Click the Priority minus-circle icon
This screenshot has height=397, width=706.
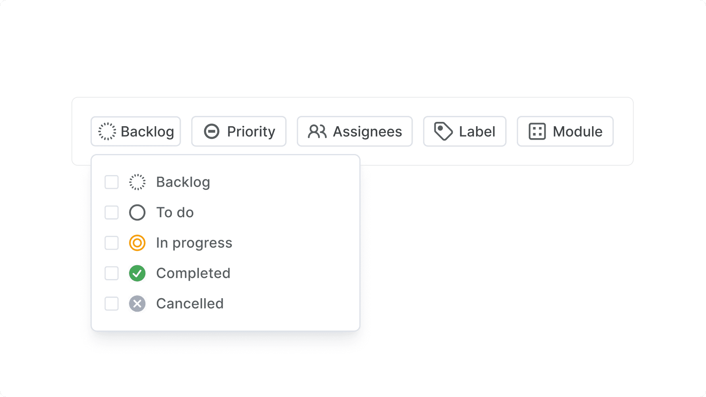[212, 131]
